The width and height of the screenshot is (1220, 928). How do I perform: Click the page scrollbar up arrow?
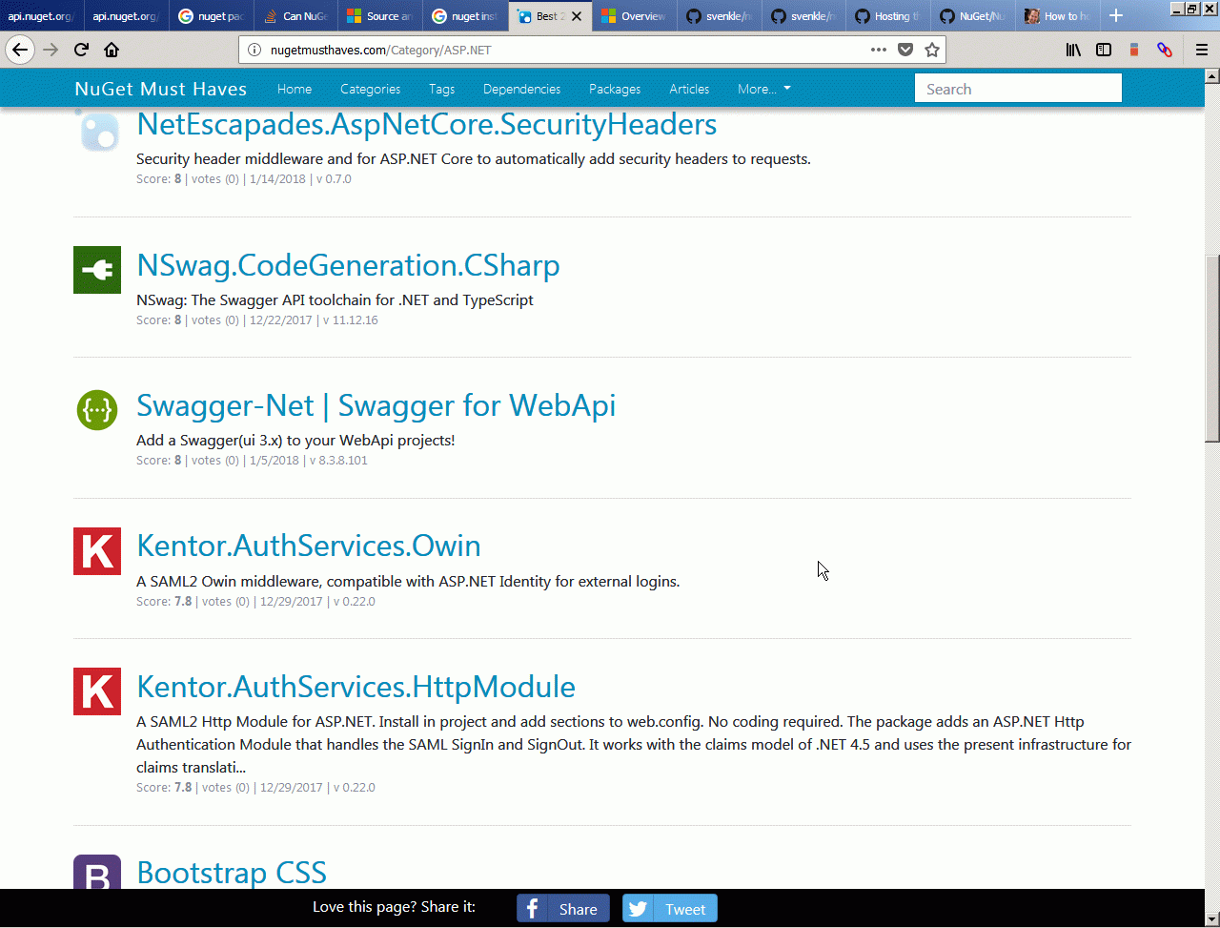1212,75
